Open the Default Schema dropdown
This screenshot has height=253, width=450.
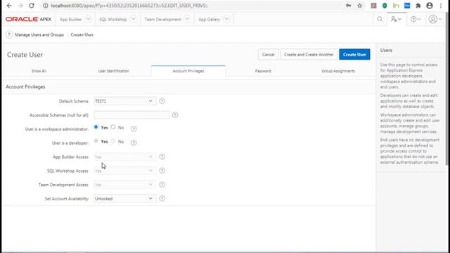pyautogui.click(x=124, y=101)
